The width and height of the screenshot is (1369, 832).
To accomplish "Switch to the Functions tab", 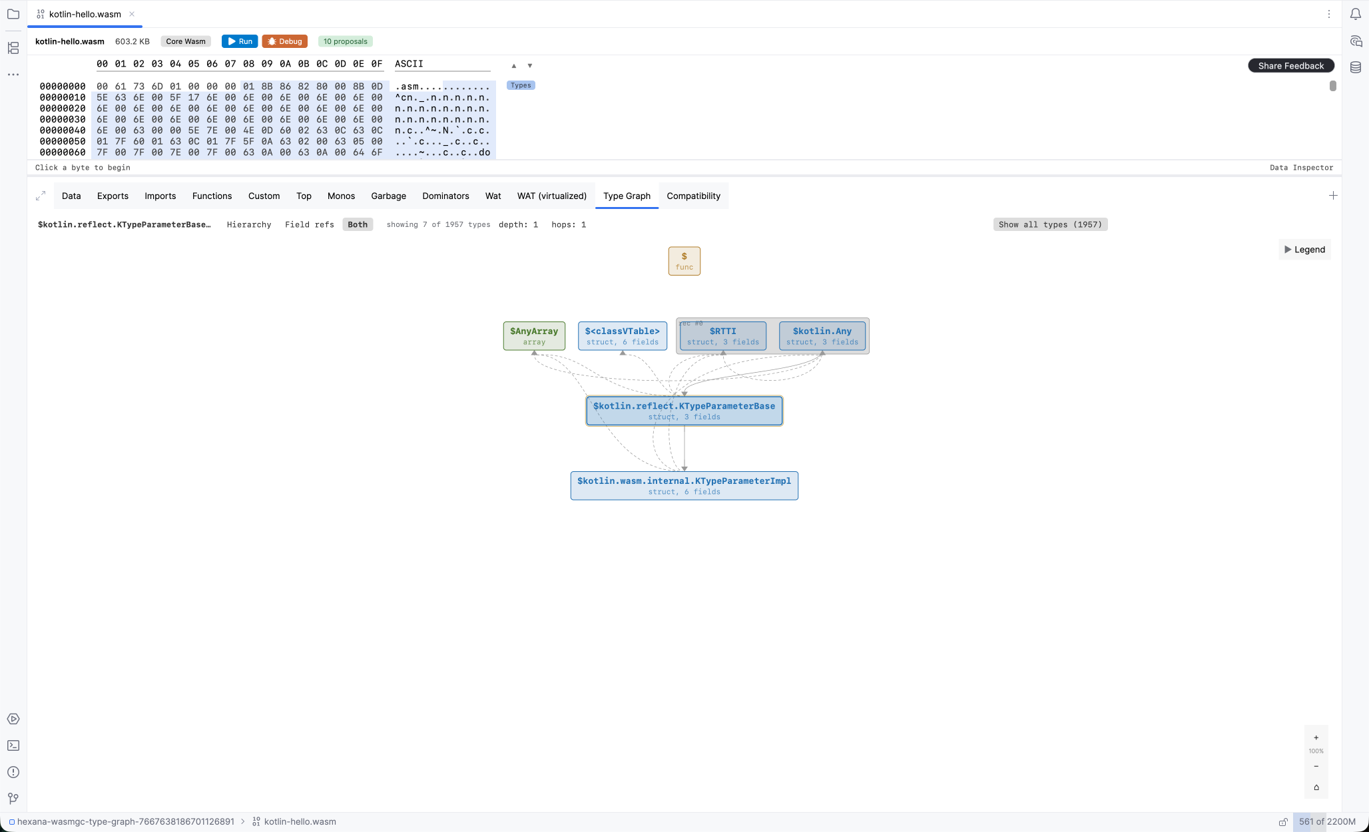I will pyautogui.click(x=212, y=196).
